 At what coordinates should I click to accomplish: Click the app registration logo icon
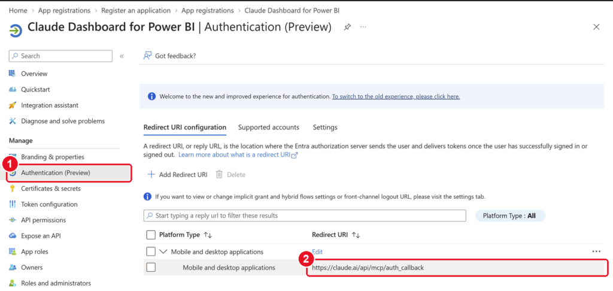pos(16,31)
